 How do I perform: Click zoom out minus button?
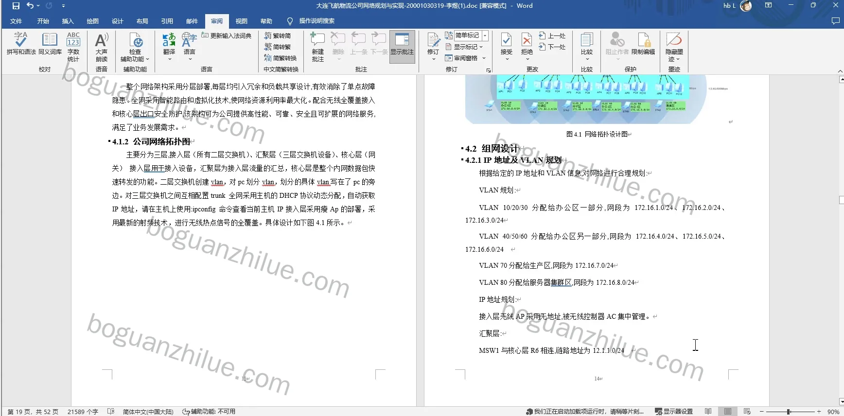(x=762, y=412)
